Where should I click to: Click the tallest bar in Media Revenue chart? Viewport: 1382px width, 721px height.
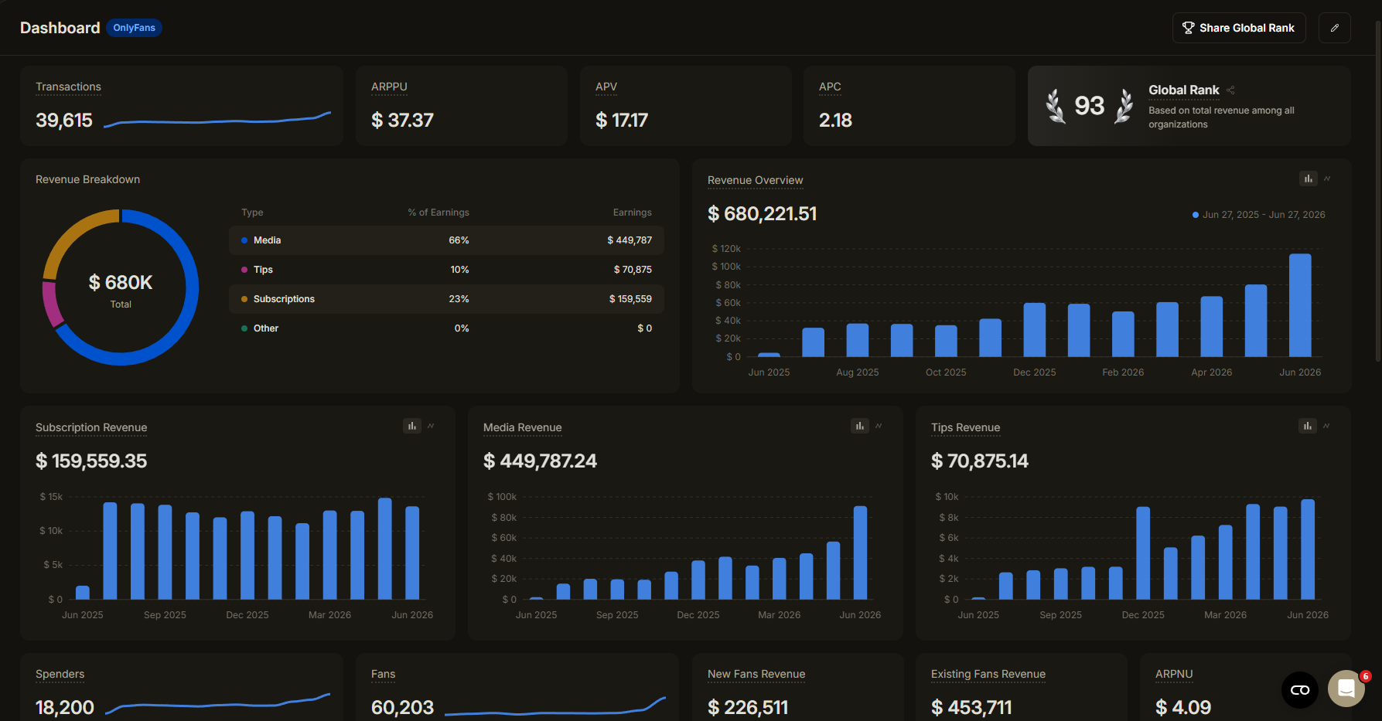(x=860, y=553)
